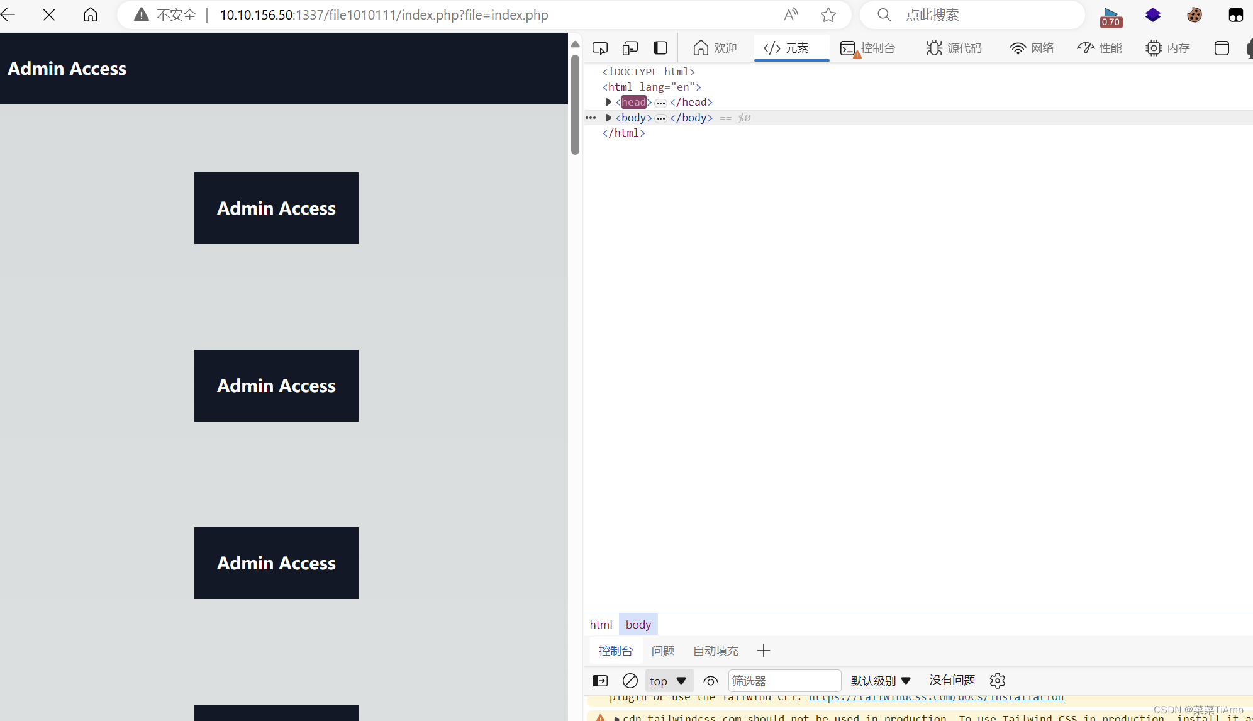Open add new tab panel button

[x=764, y=651]
